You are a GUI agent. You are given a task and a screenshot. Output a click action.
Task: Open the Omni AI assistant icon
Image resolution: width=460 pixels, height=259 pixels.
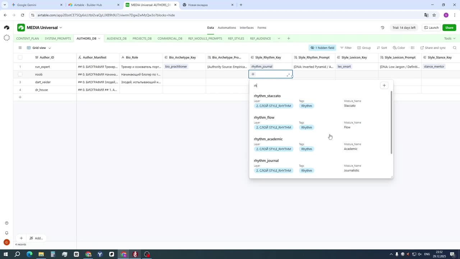point(6,38)
